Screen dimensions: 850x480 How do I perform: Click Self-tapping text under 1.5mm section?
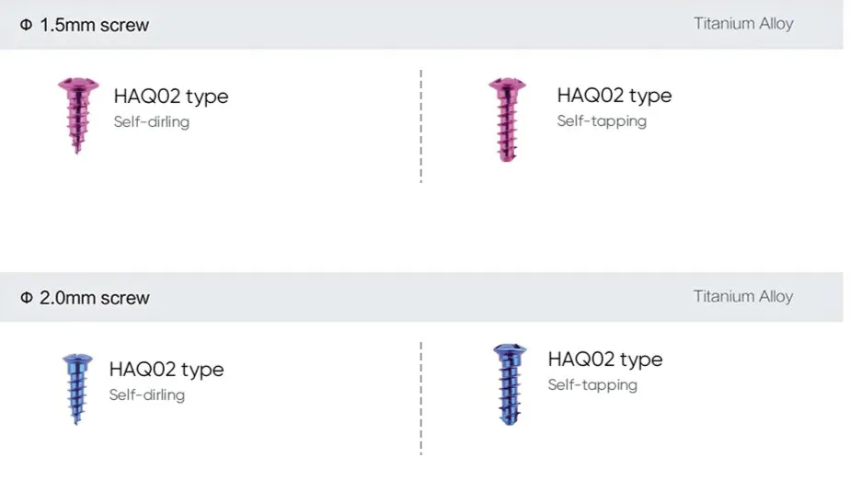tap(602, 120)
